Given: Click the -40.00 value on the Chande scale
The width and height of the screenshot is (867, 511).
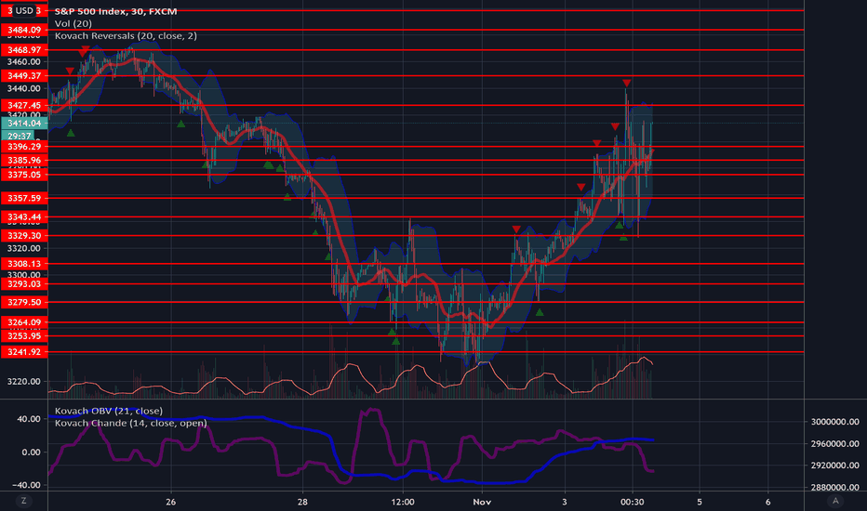Looking at the screenshot, I should (x=25, y=485).
